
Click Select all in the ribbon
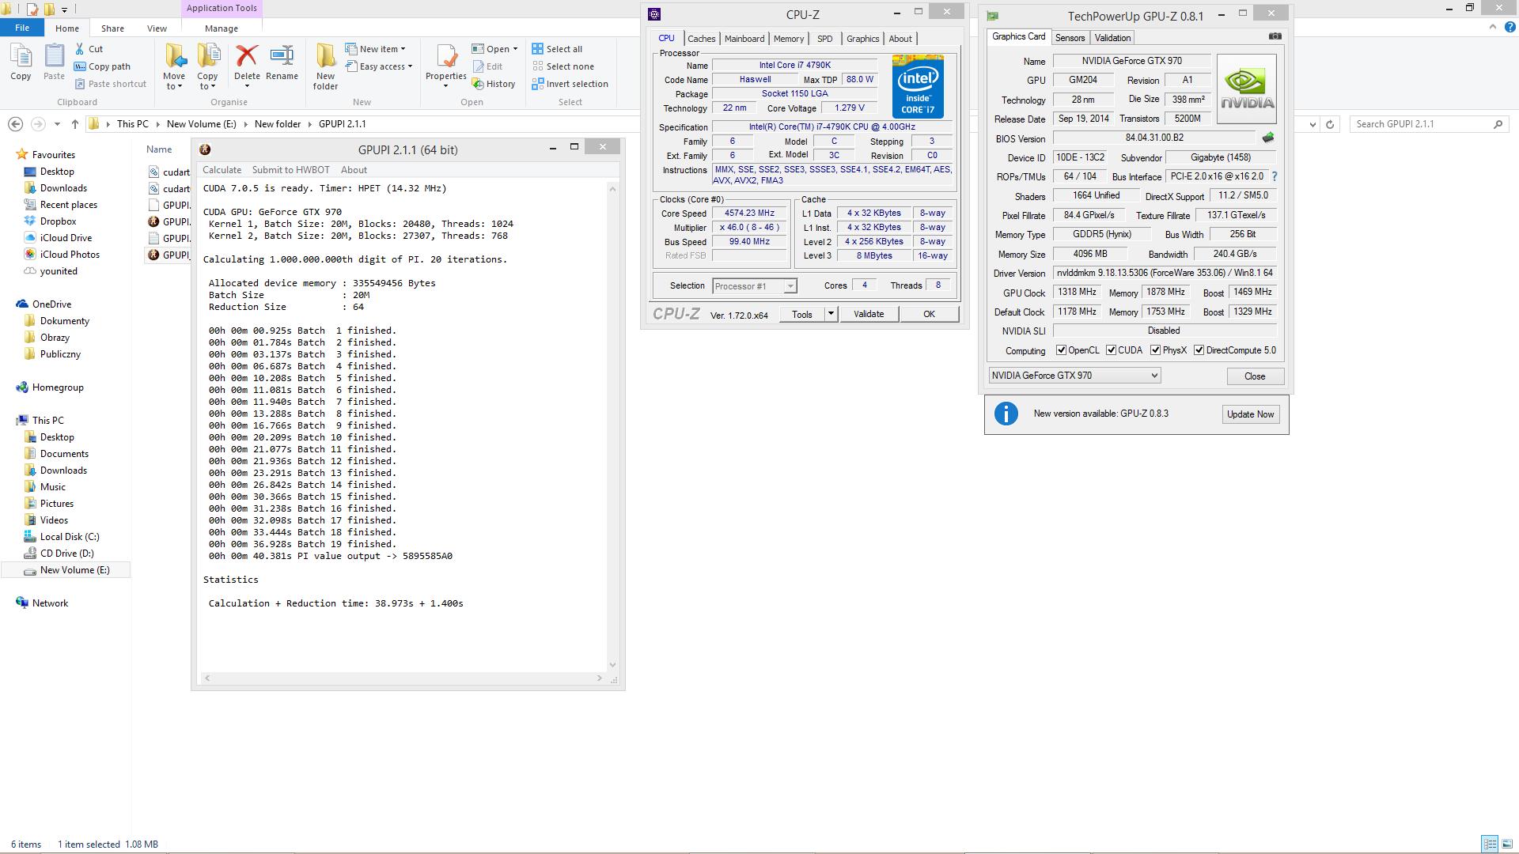(558, 49)
